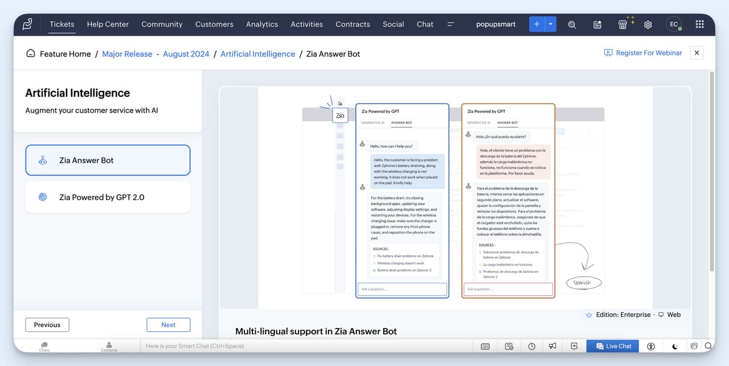Screen dimensions: 729x366
Task: Open the August 2024 breadcrumb link
Action: click(186, 54)
